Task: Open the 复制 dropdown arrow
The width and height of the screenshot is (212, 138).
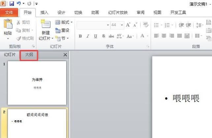Action: point(32,30)
